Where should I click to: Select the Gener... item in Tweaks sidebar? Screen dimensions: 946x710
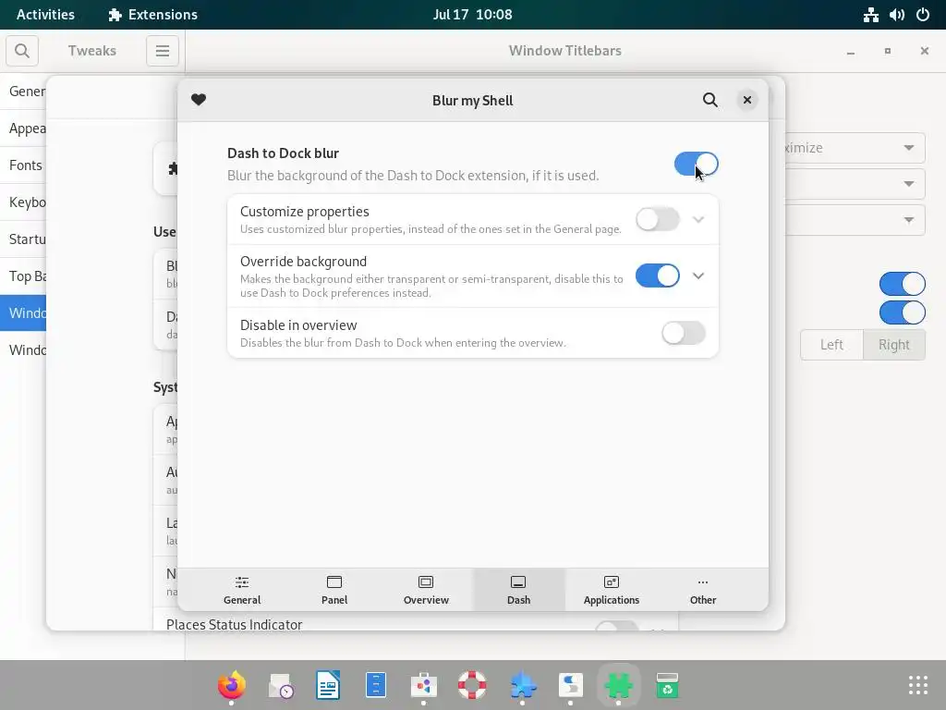pyautogui.click(x=23, y=92)
